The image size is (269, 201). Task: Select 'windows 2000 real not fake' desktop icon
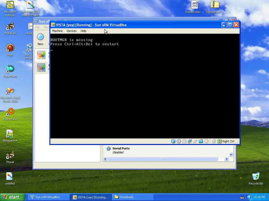(x=30, y=9)
